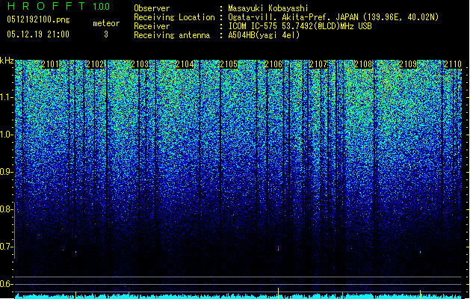Image resolution: width=470 pixels, height=299 pixels.
Task: Click the yellow bottom marker below 2109
Action: pyautogui.click(x=420, y=293)
